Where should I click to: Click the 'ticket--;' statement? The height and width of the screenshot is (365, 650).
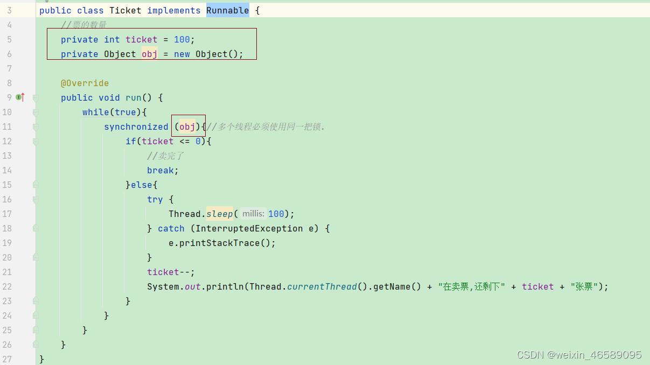pos(171,272)
